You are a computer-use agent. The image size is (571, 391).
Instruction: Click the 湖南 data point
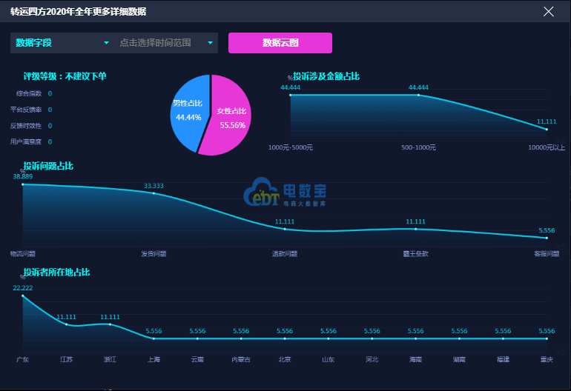(x=459, y=338)
